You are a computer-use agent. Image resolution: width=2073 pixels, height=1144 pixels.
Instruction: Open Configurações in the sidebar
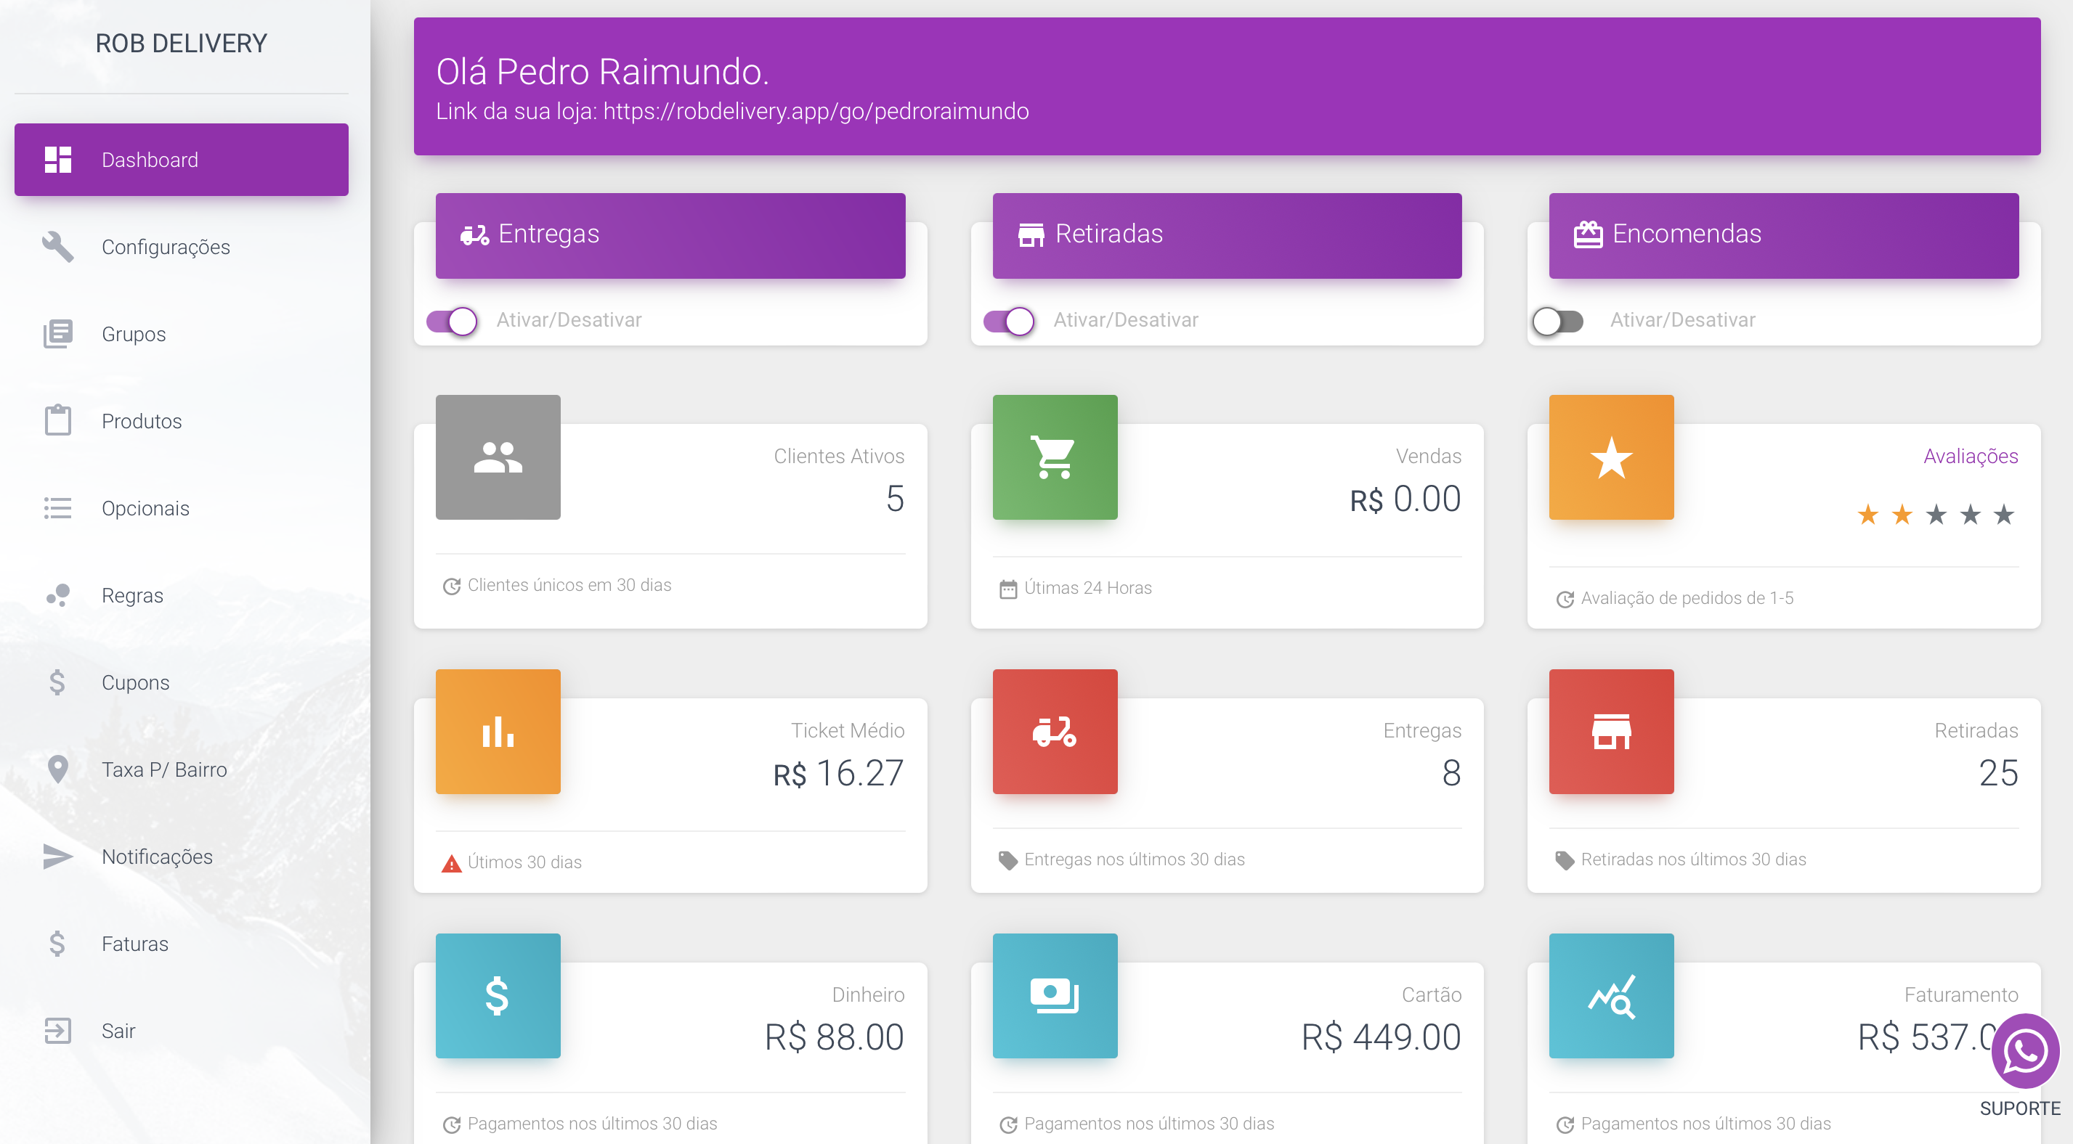pyautogui.click(x=166, y=247)
